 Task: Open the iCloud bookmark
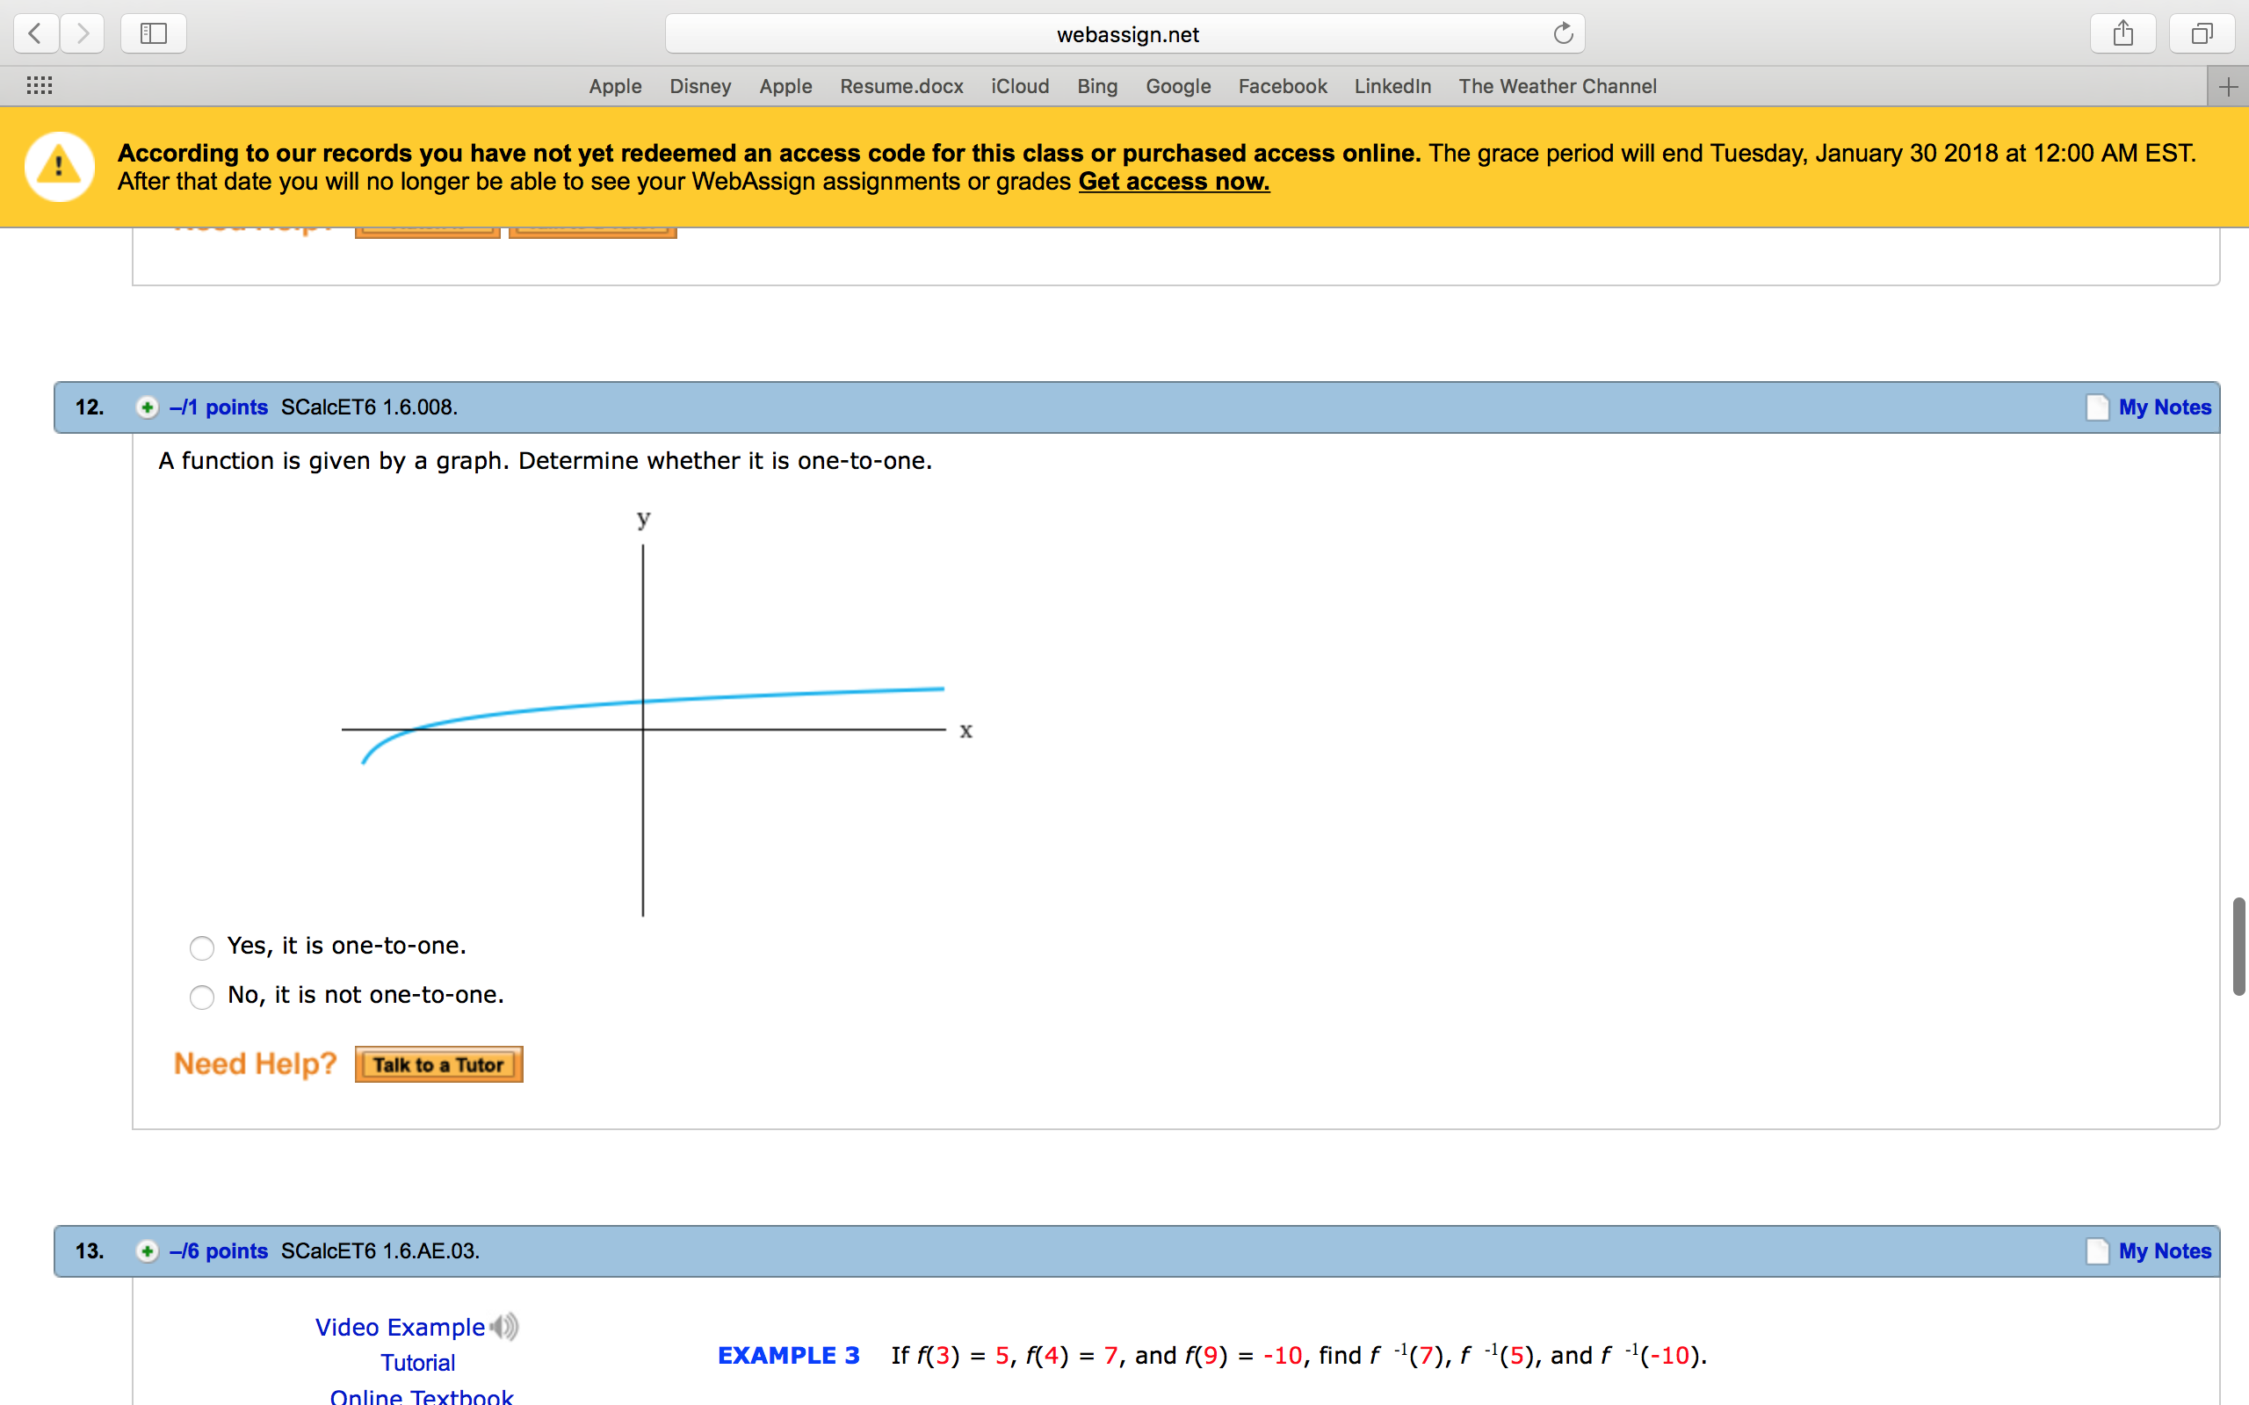click(1019, 86)
